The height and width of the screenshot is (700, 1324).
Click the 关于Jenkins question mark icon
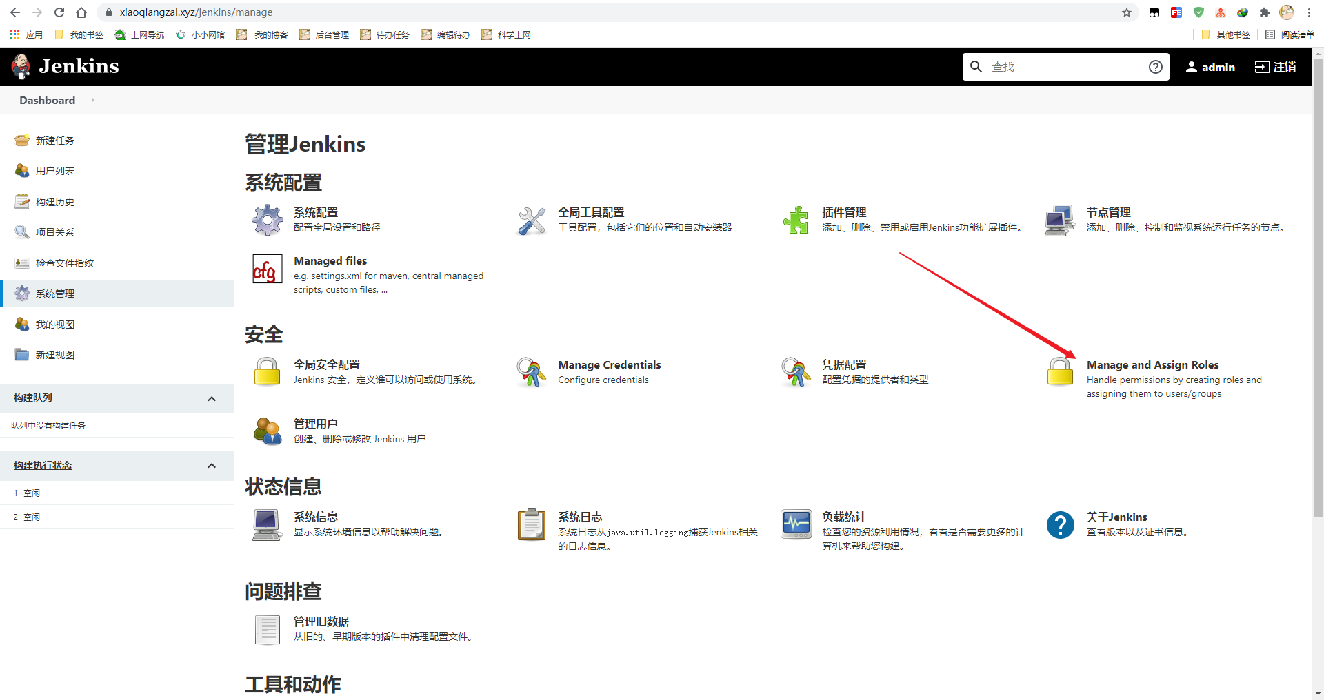pos(1060,525)
